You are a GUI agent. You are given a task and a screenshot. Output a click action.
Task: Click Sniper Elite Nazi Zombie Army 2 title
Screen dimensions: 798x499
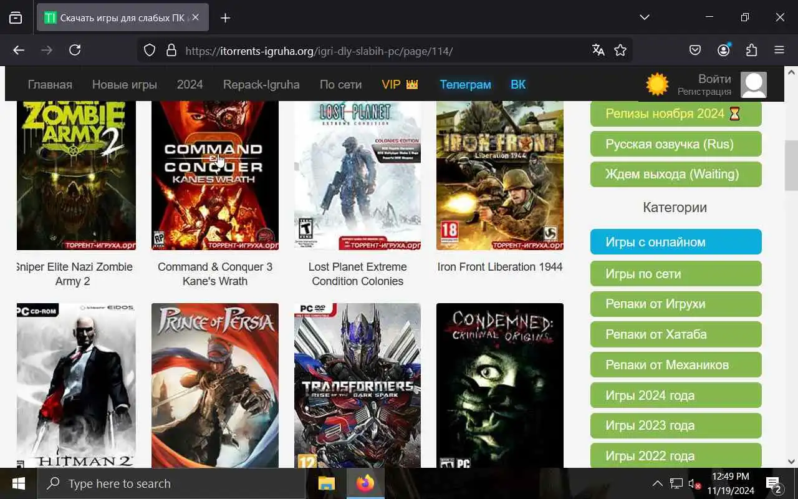point(75,274)
